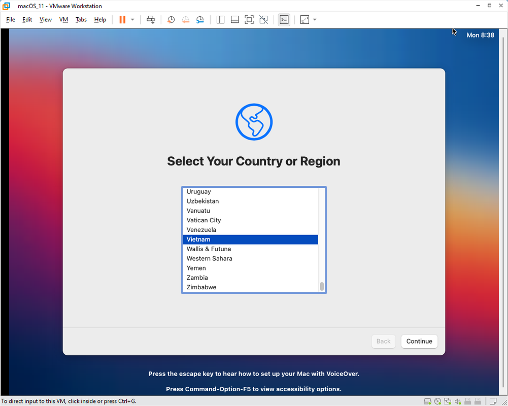Click the country list scrollbar thumb
508x406 pixels.
coord(322,286)
